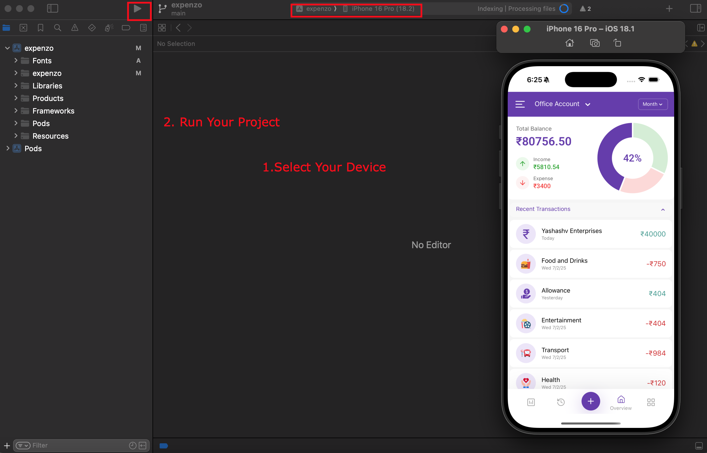Viewport: 707px width, 453px height.
Task: Add an editor on the right
Action: [701, 28]
